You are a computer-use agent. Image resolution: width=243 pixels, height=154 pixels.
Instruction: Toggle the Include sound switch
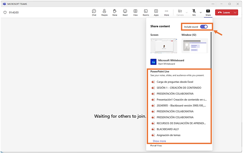(x=204, y=27)
